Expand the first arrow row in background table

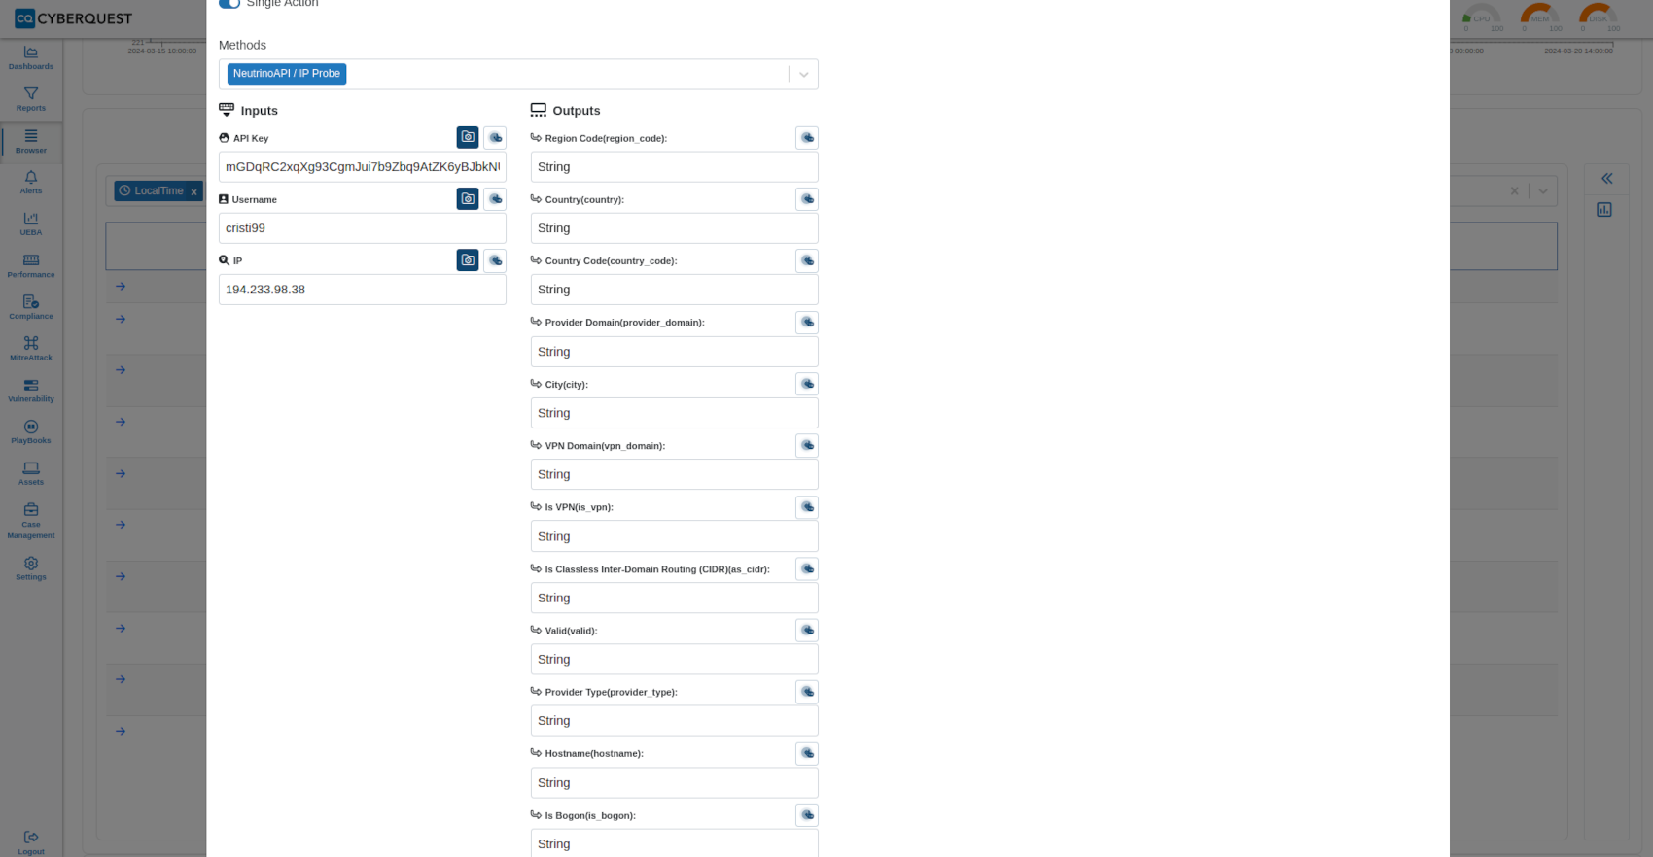(x=121, y=286)
